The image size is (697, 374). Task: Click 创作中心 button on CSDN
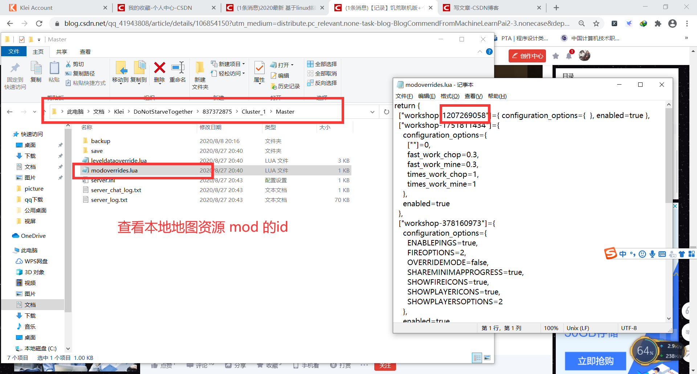[527, 56]
